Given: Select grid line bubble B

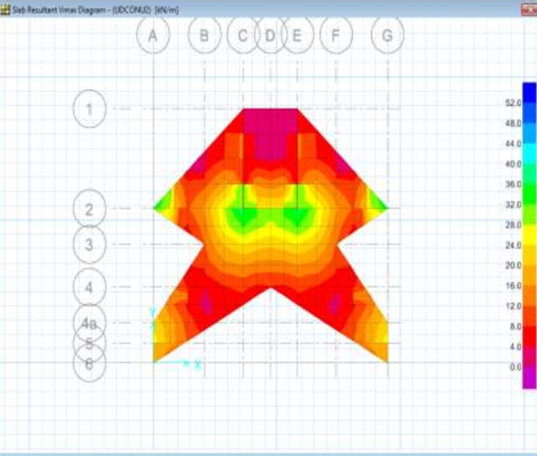Looking at the screenshot, I should pyautogui.click(x=204, y=36).
